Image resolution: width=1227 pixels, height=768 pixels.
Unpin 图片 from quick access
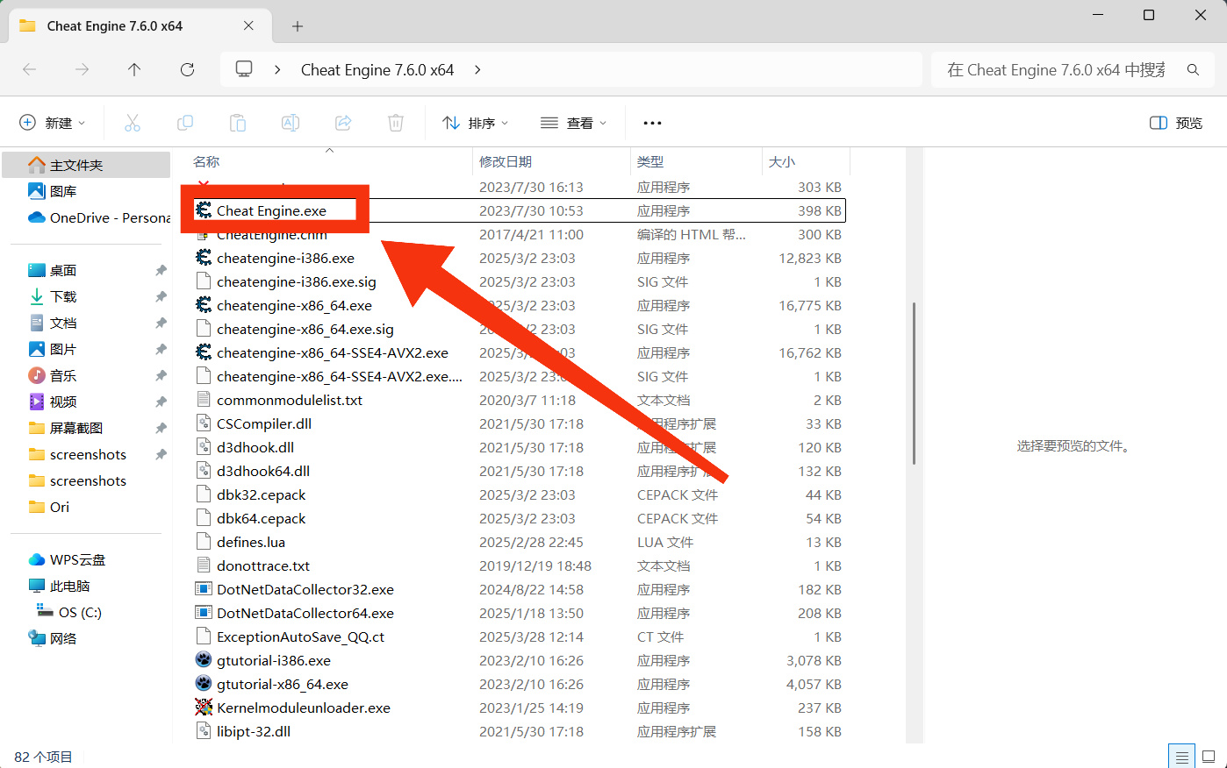(161, 349)
